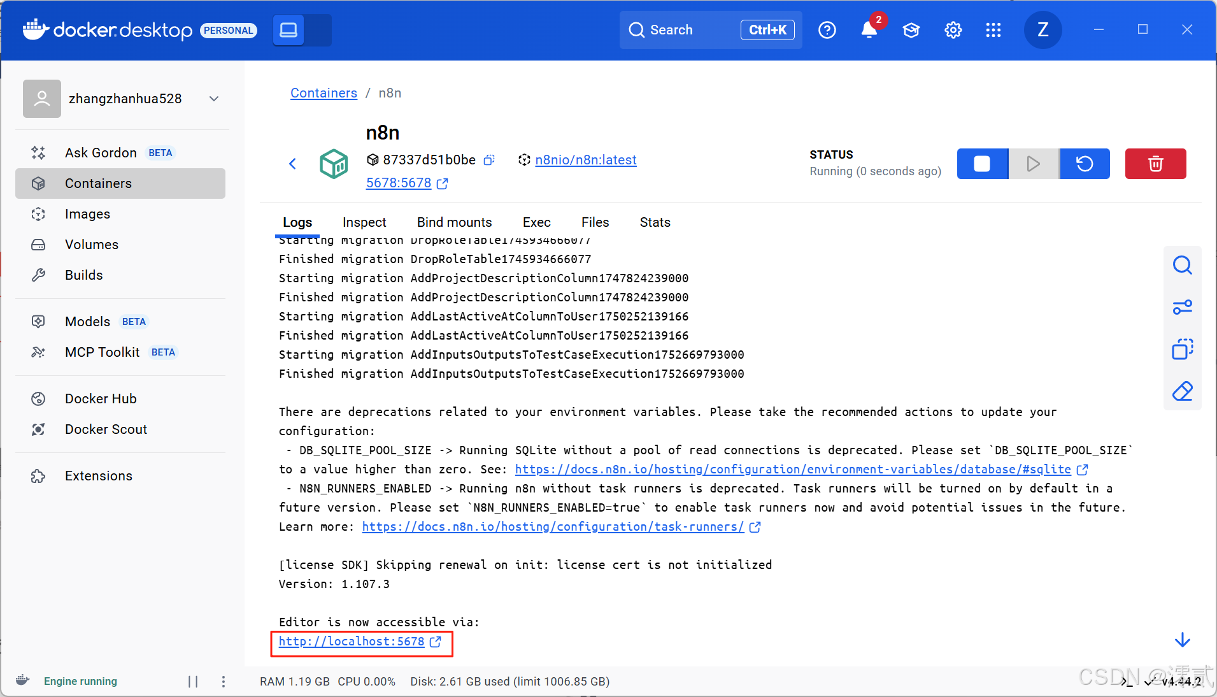Stop the n8n container
Screen dimensions: 1217x697
pyautogui.click(x=982, y=164)
